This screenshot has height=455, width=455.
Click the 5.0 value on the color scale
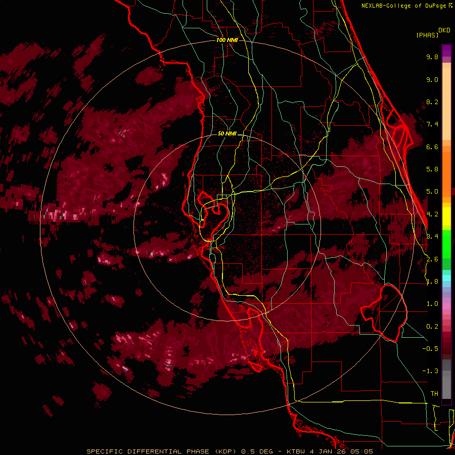[432, 192]
